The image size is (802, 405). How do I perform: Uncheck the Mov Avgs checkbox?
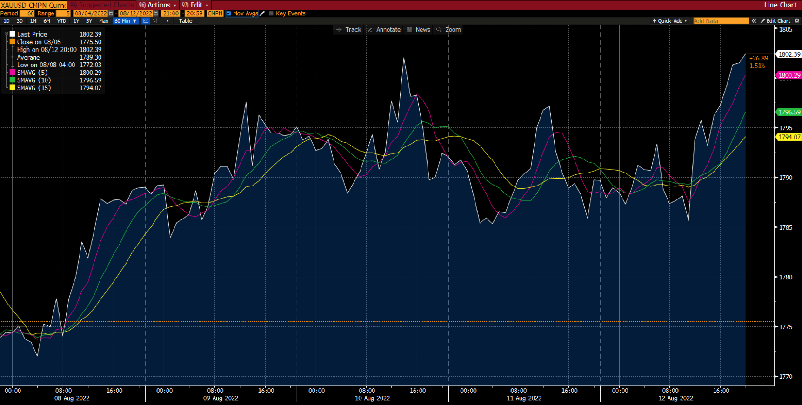tap(229, 13)
